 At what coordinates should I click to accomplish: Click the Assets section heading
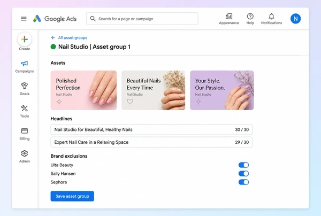[x=58, y=63]
